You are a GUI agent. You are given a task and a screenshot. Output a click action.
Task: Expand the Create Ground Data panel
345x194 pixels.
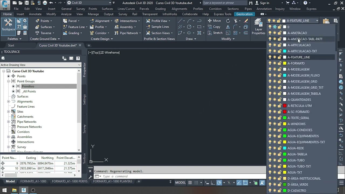45,39
